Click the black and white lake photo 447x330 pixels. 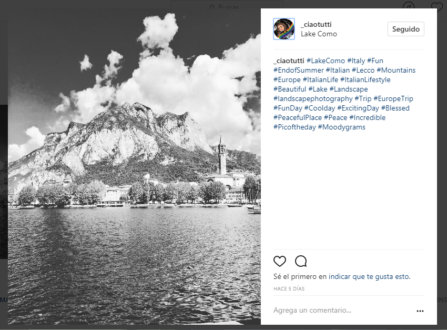pyautogui.click(x=134, y=166)
